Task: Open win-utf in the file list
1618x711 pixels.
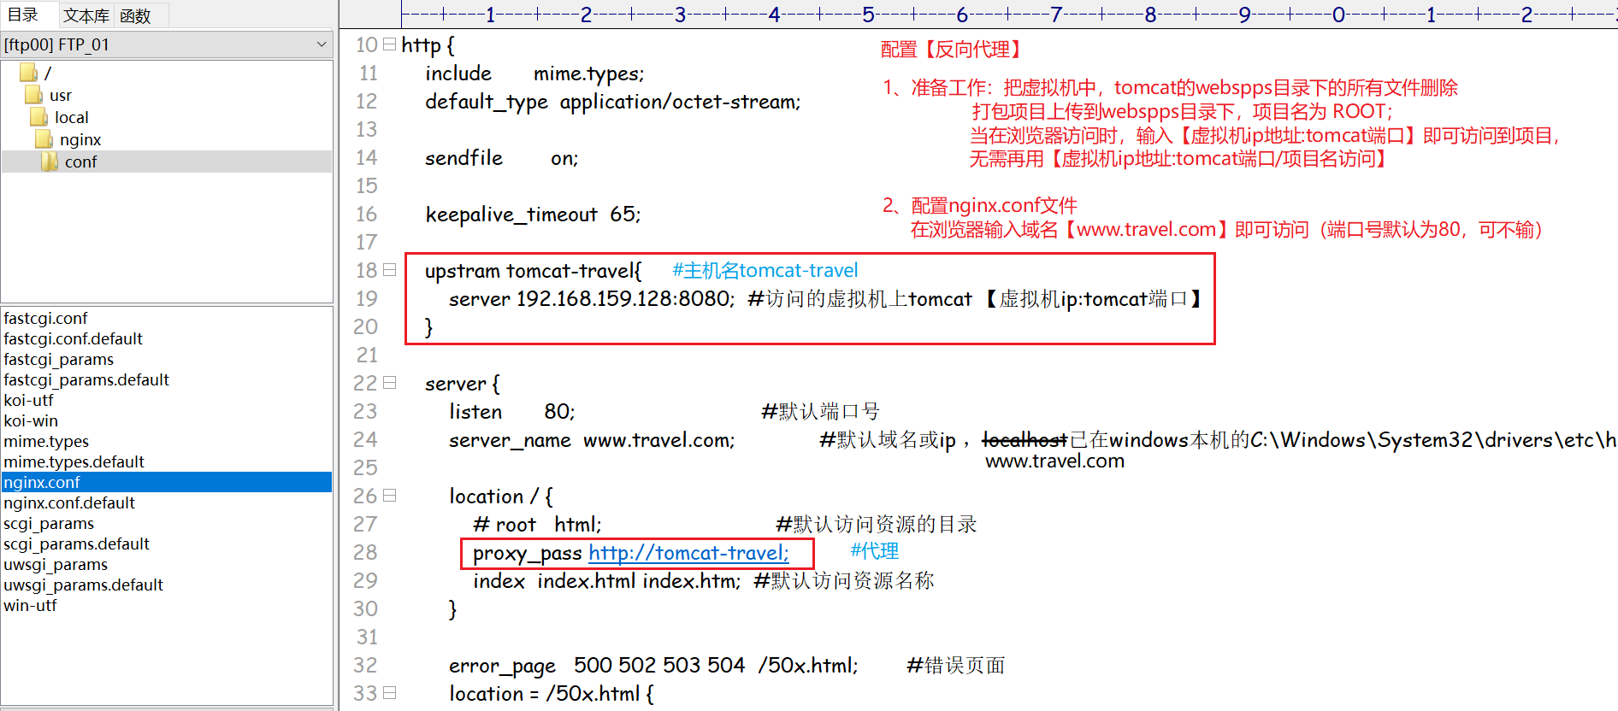Action: pyautogui.click(x=30, y=605)
